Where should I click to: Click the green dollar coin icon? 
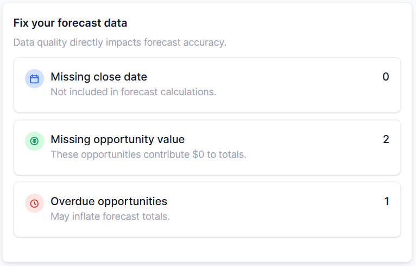tap(34, 141)
